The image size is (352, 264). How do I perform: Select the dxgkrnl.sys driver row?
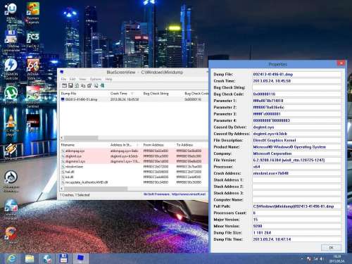click(x=134, y=156)
